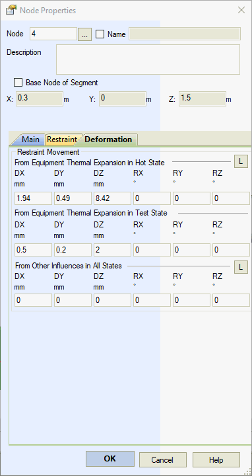The image size is (252, 476).
Task: Open Help for node properties
Action: (x=216, y=460)
